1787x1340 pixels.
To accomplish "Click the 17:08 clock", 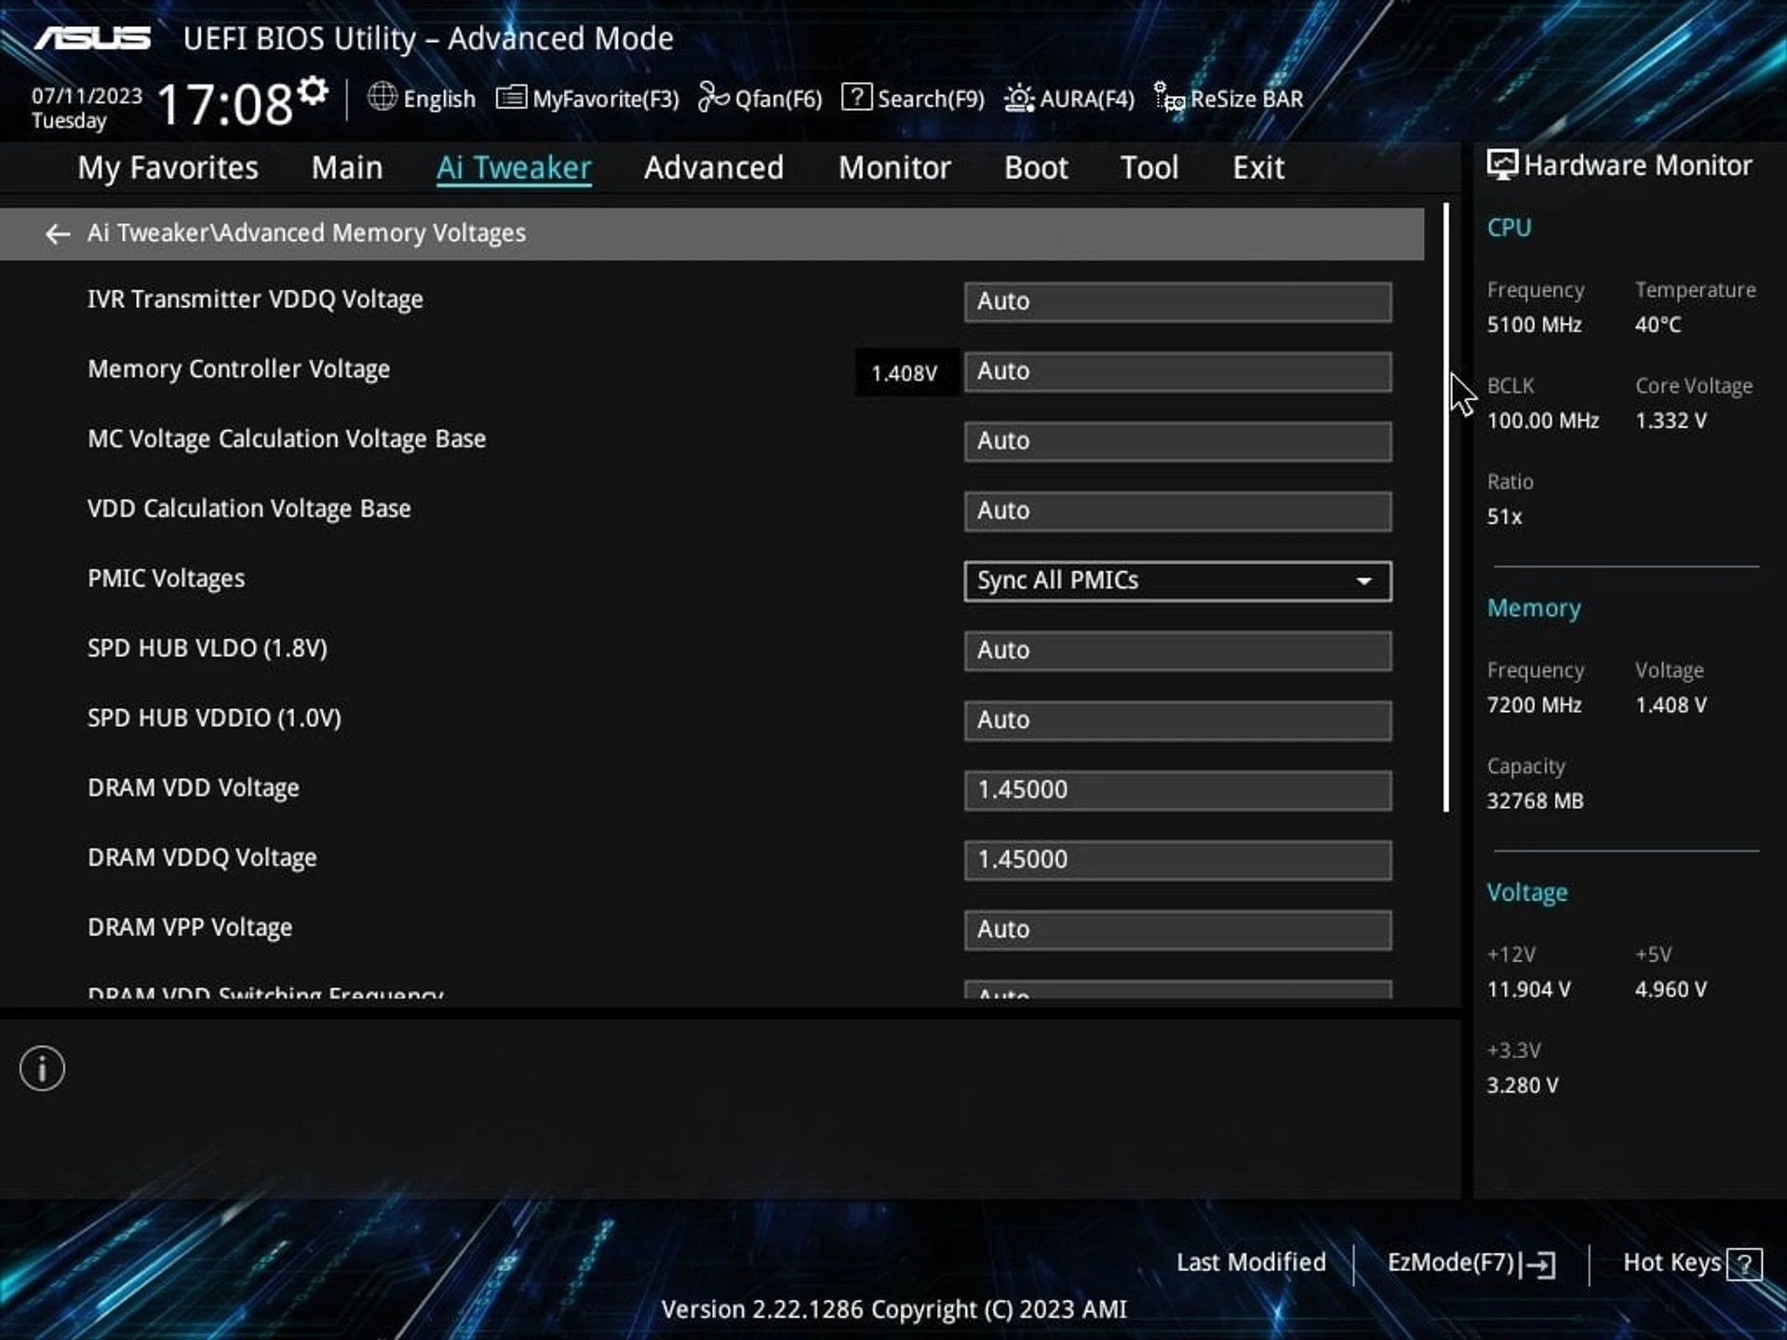I will click(x=224, y=103).
